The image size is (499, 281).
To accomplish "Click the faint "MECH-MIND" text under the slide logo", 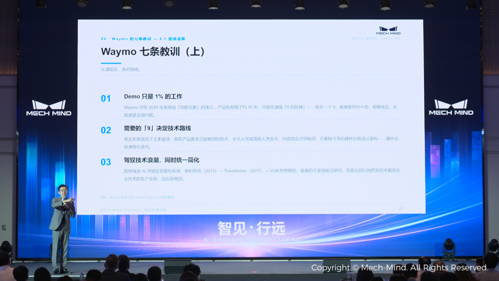I will pos(364,38).
